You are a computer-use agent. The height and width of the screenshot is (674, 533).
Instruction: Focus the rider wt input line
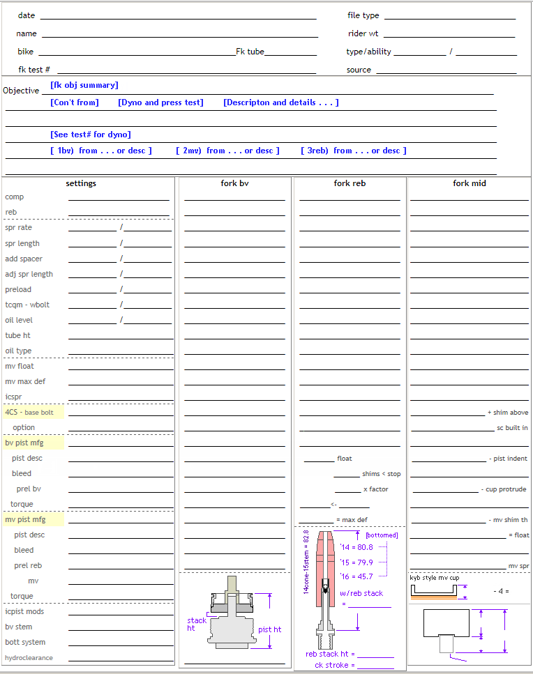point(449,33)
